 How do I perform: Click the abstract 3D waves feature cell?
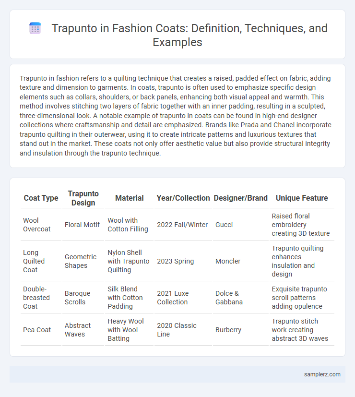click(302, 330)
